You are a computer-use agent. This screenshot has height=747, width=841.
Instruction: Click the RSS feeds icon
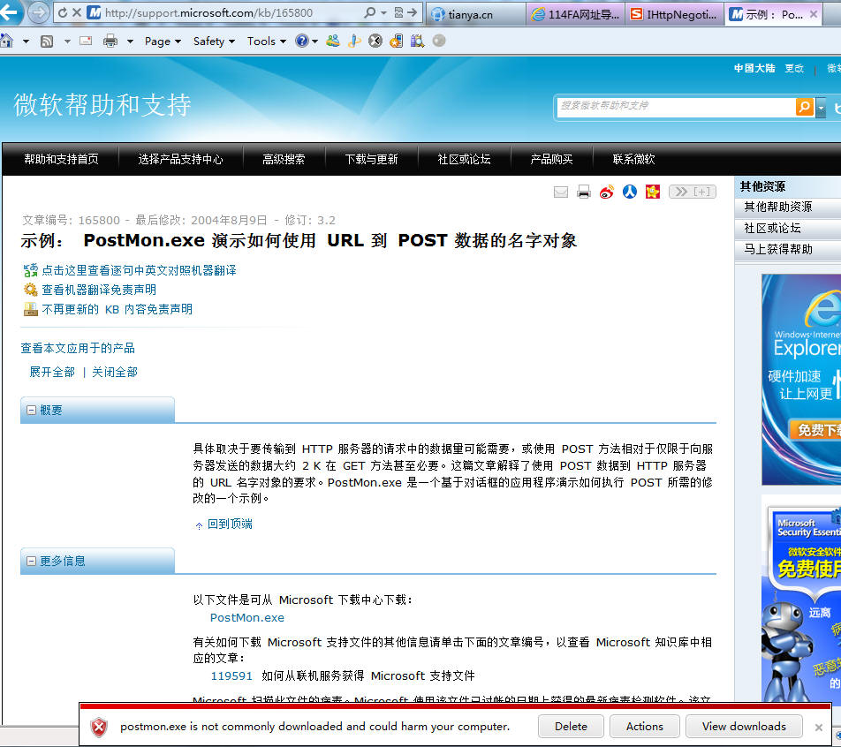[47, 41]
